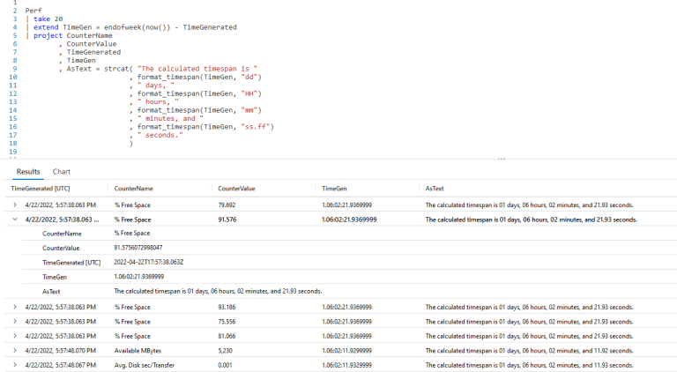
Task: Click the CounterValue column header
Action: click(236, 189)
